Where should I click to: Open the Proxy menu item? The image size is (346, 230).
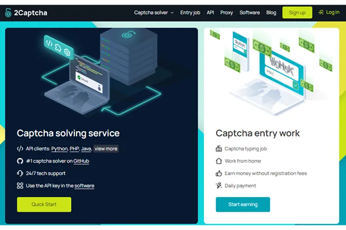(227, 12)
